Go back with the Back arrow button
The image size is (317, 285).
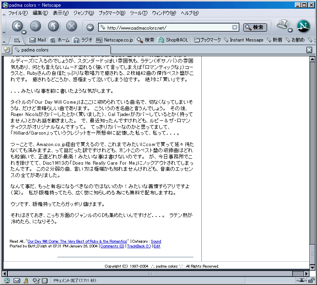pos(17,26)
